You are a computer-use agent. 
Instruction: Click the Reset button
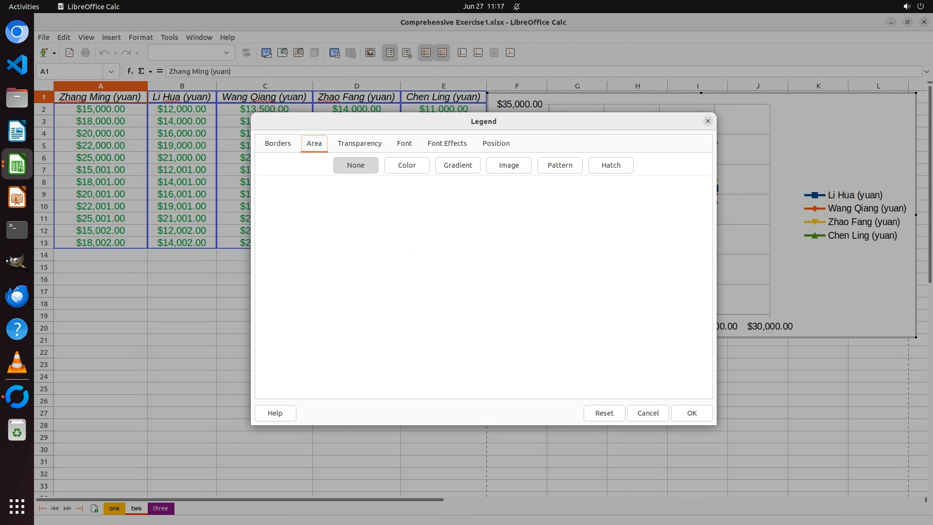pos(604,413)
